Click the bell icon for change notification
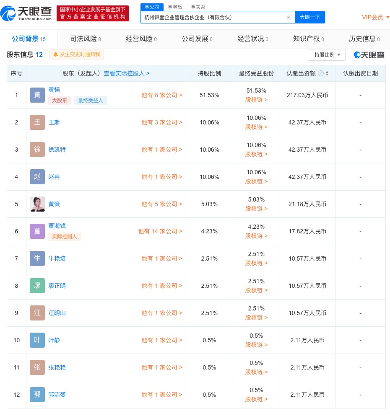Viewport: 390px width, 416px height. pyautogui.click(x=55, y=54)
